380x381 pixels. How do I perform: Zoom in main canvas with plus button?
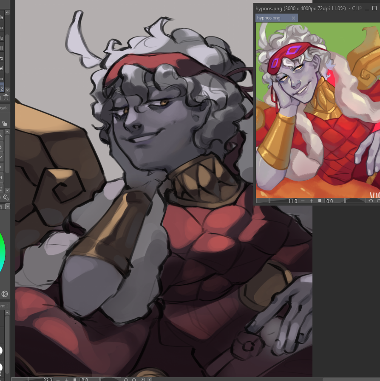(67, 379)
